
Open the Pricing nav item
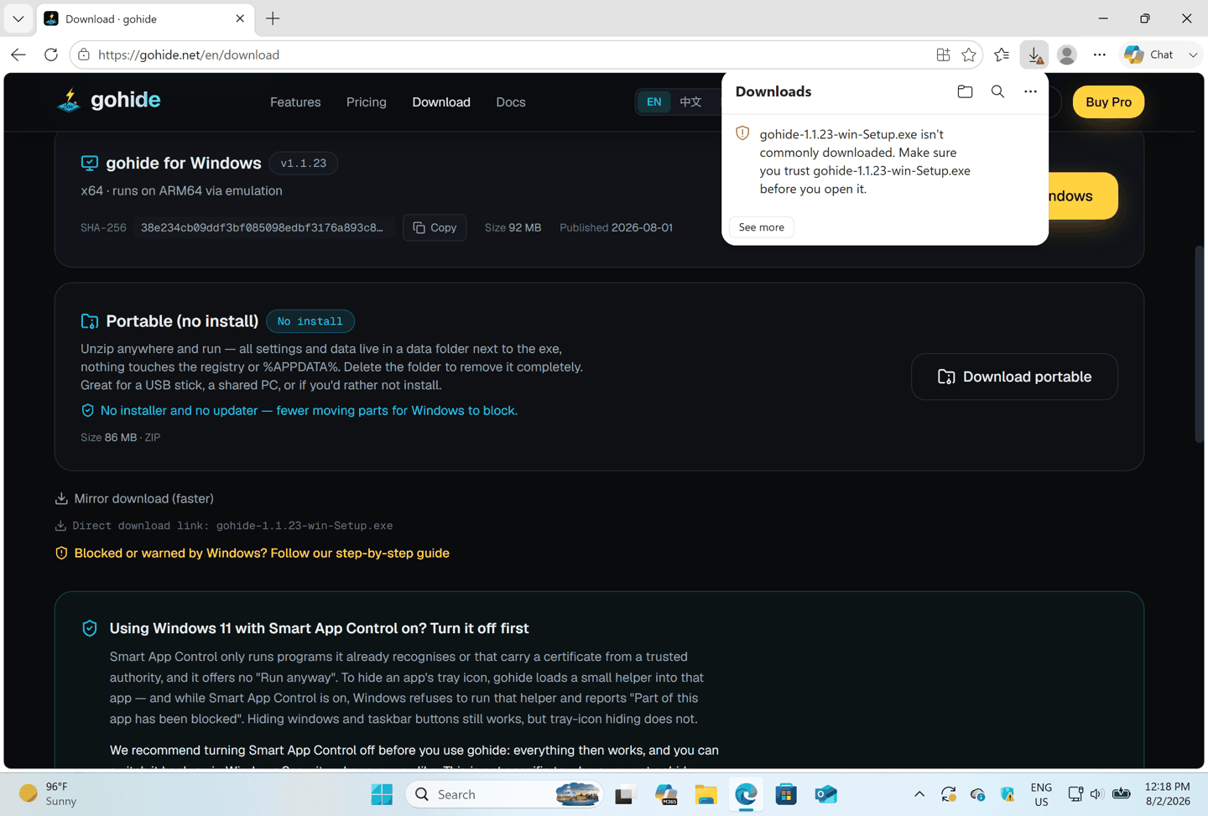(367, 102)
